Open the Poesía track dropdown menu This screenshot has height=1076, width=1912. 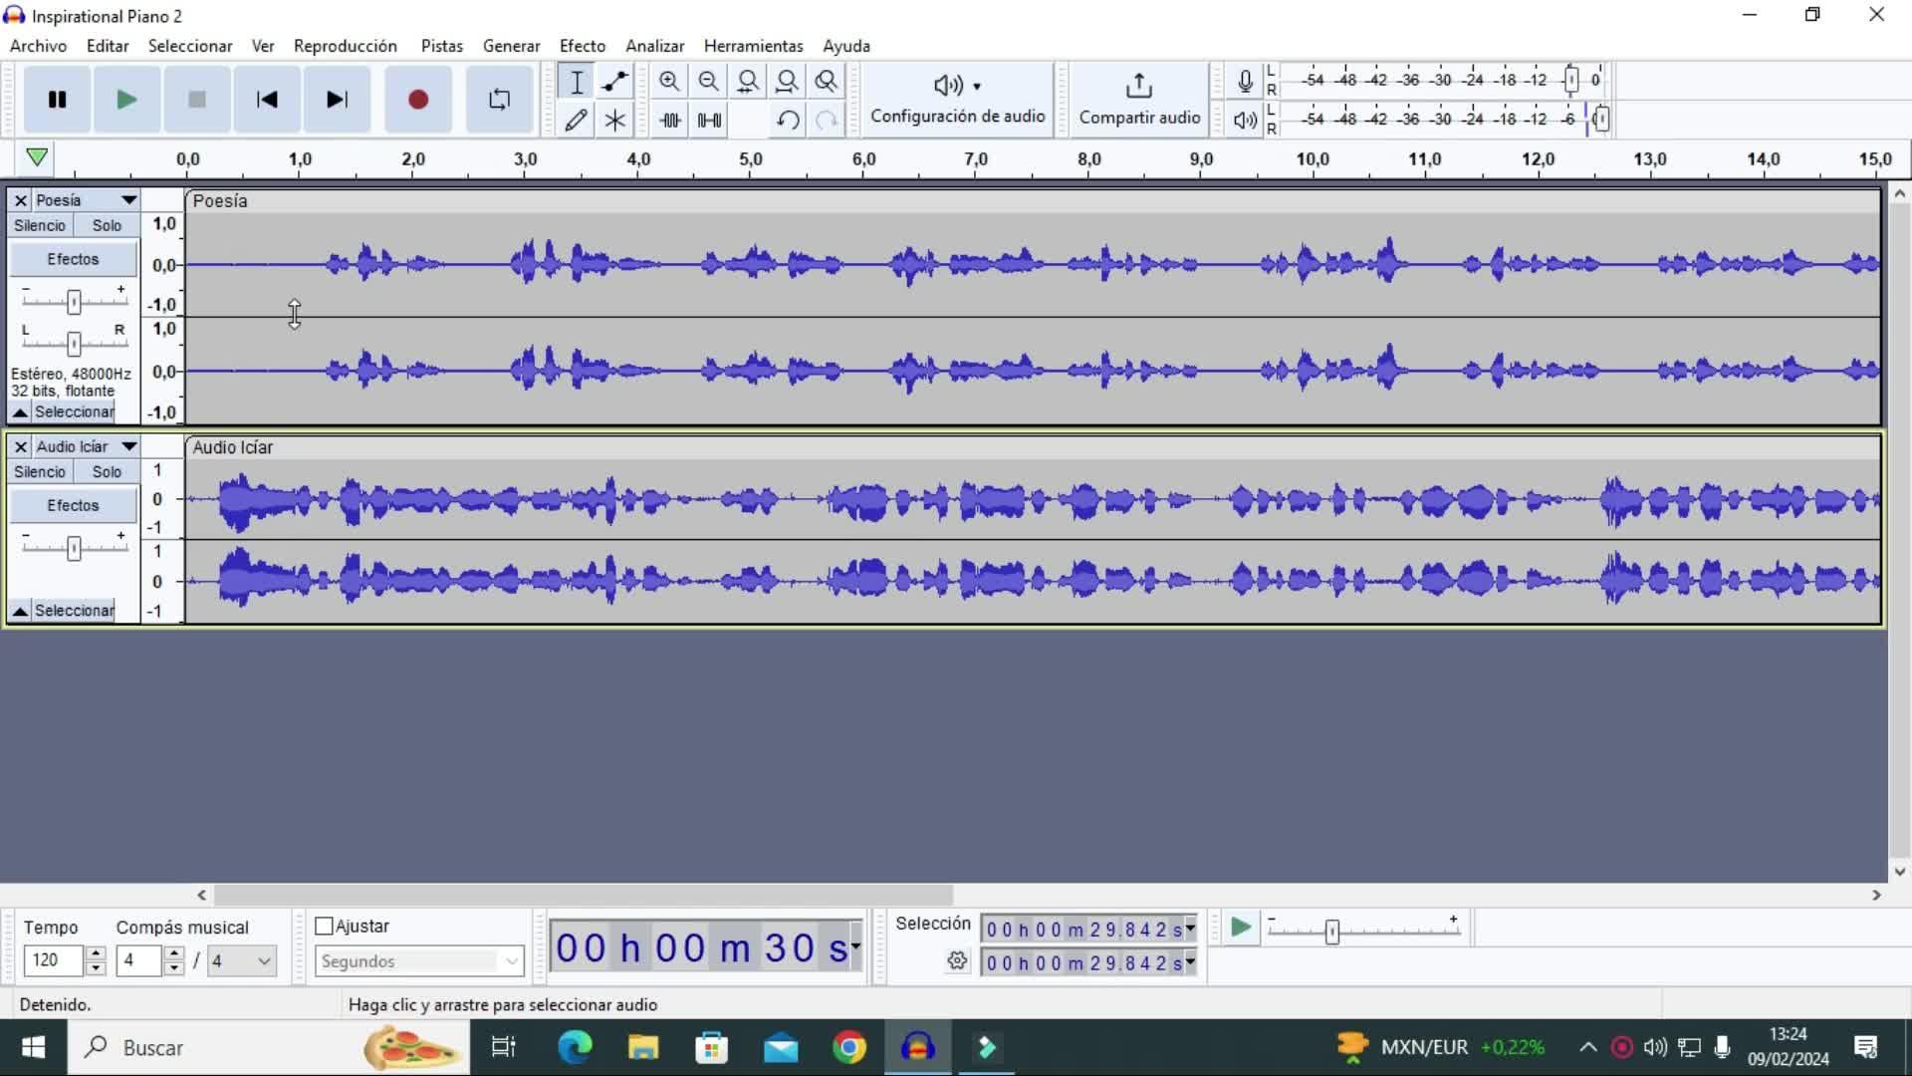tap(128, 200)
